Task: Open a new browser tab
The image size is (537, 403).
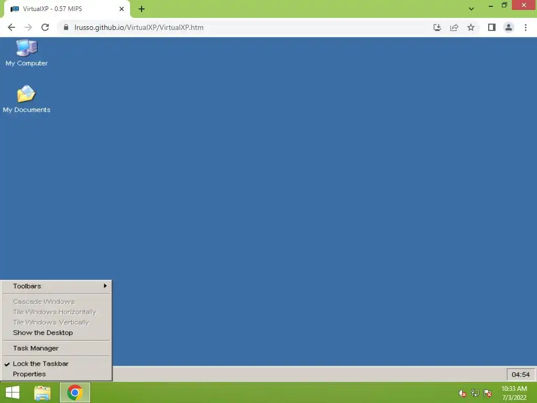Action: click(x=142, y=9)
